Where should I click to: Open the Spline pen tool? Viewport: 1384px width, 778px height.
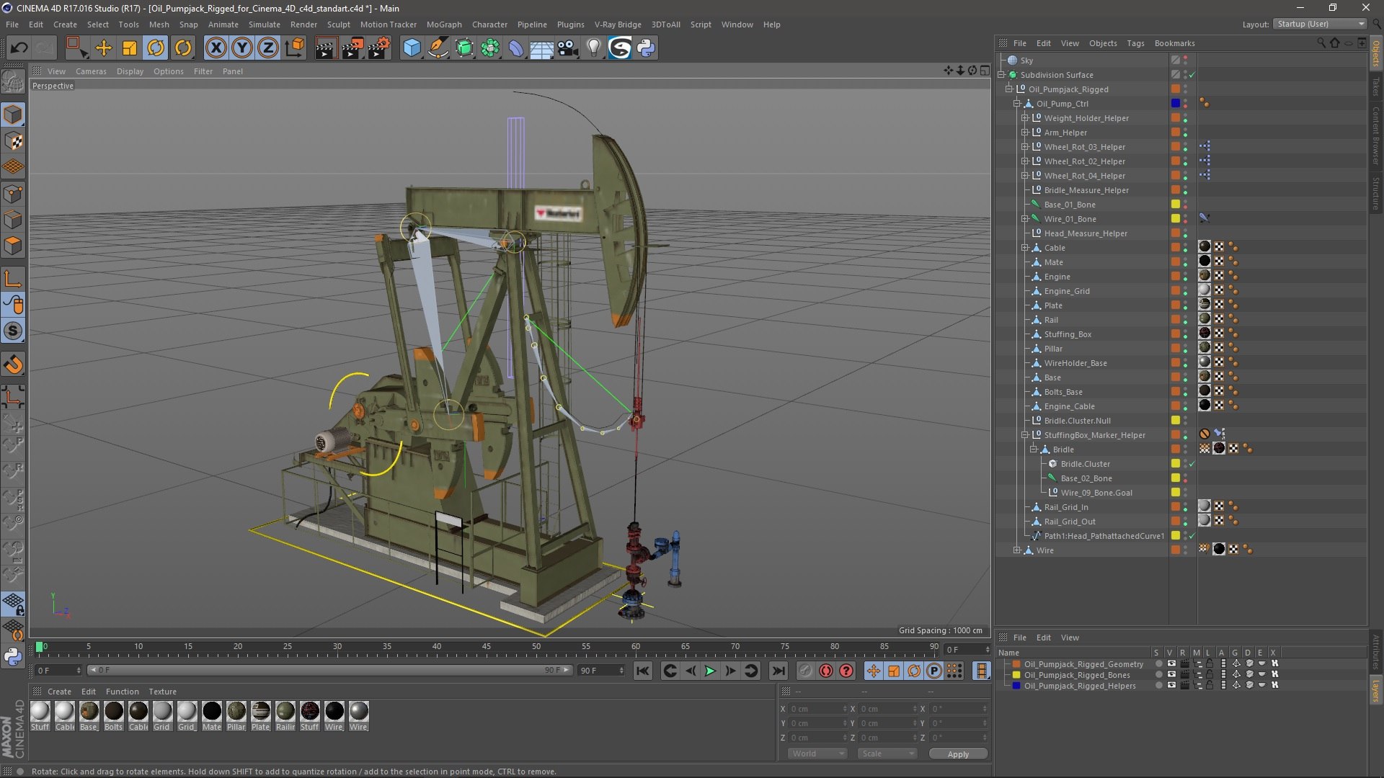click(438, 48)
